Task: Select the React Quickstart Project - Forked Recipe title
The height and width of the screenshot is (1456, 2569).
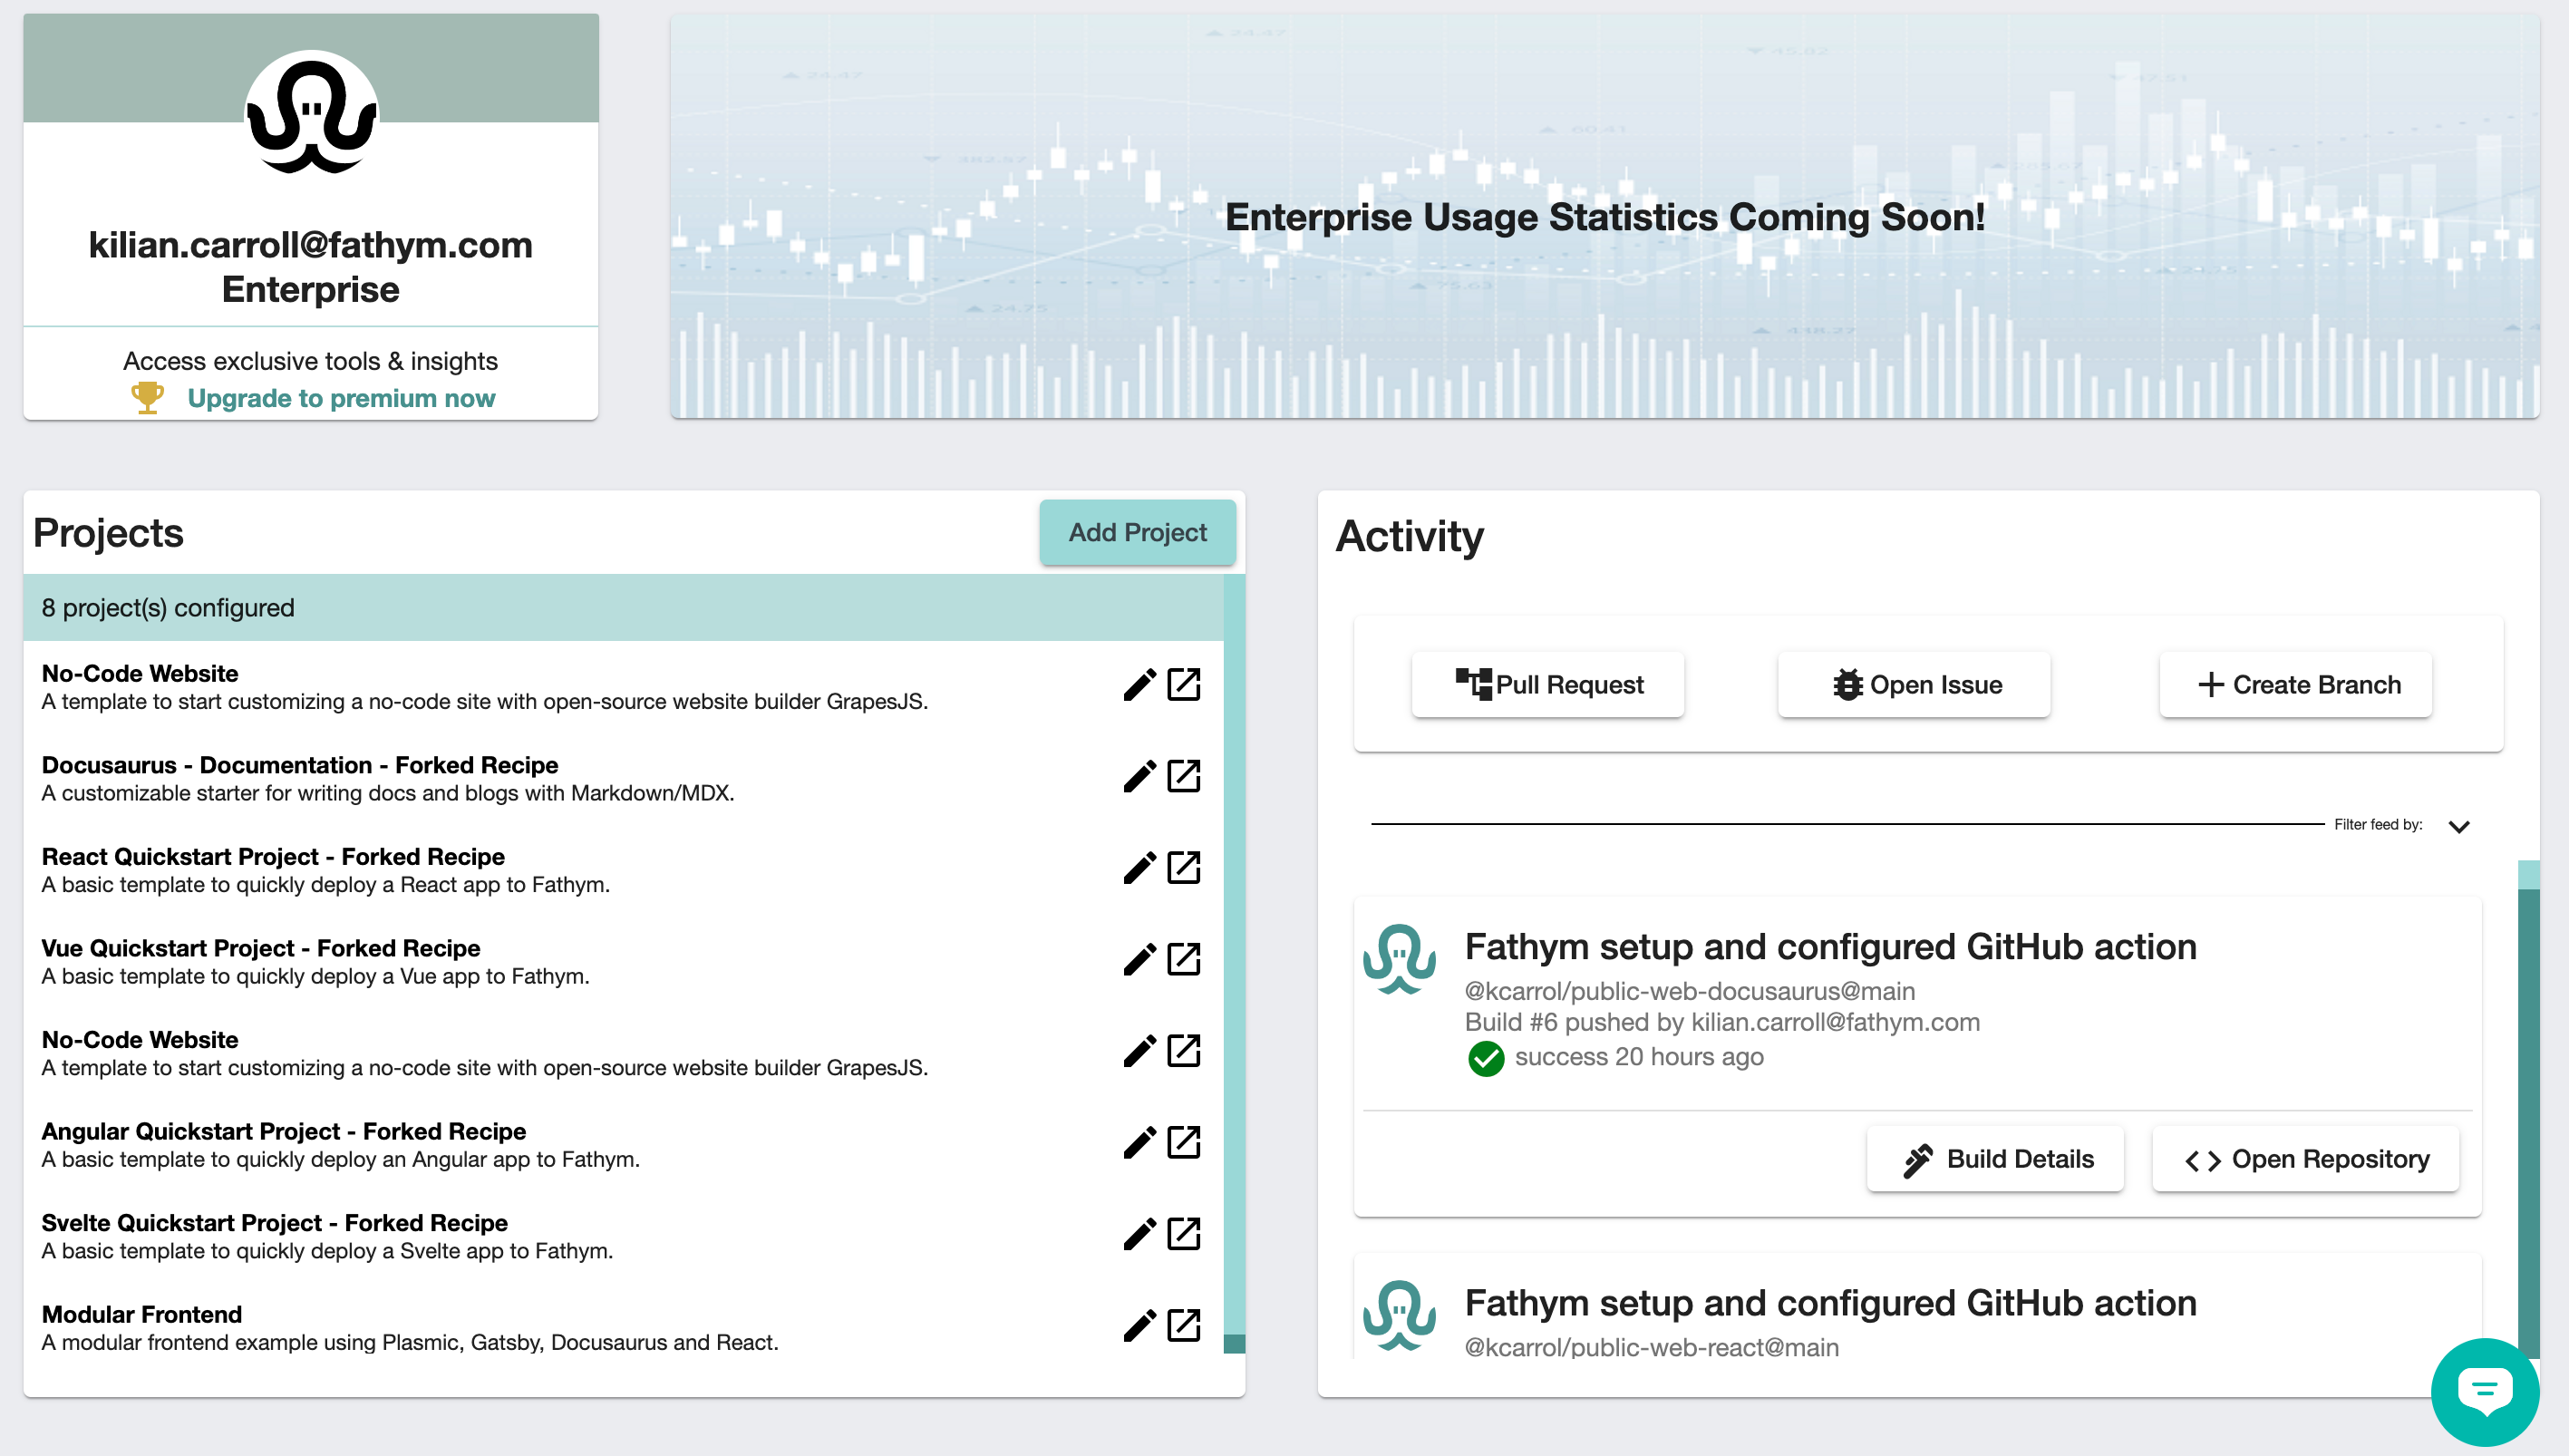Action: point(273,857)
